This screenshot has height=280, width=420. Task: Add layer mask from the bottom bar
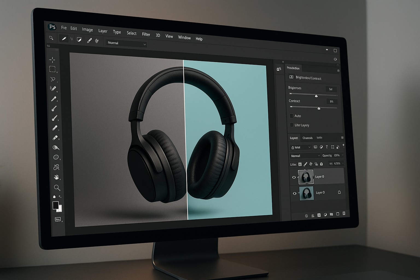[x=319, y=215]
